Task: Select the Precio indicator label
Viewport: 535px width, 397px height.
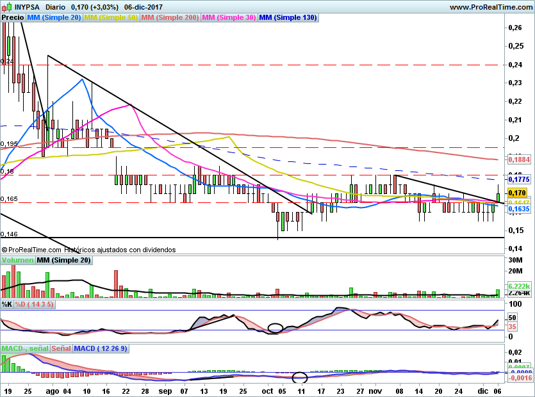Action: [13, 17]
